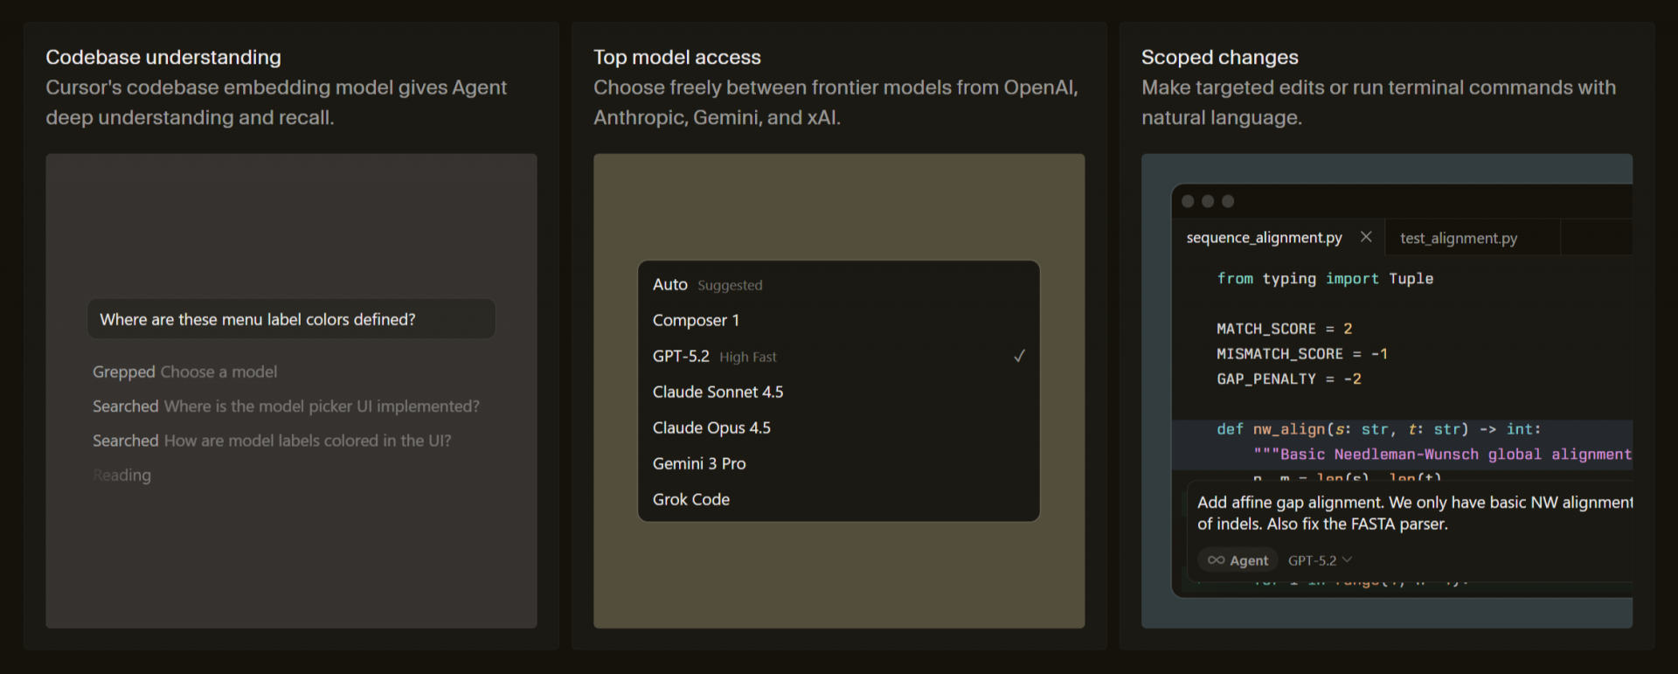Select the sequence_alignment.py tab
Screen dimensions: 1678x674
1264,238
